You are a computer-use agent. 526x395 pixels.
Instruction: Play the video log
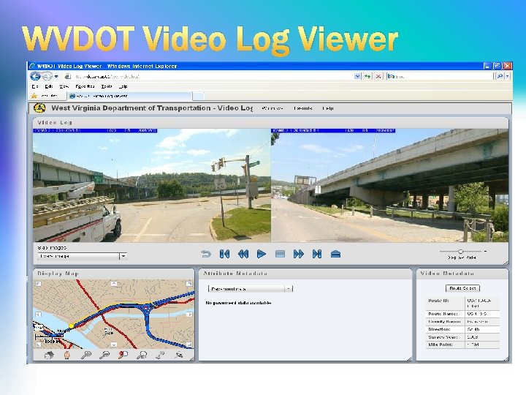[262, 254]
